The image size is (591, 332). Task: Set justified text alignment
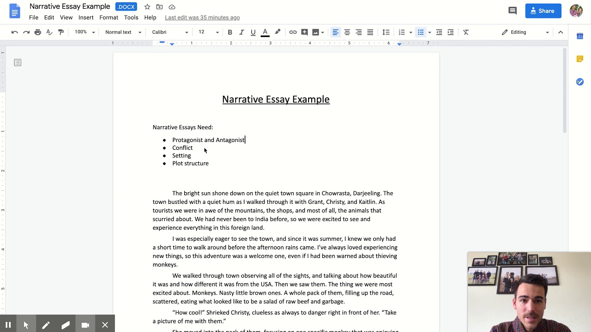370,32
